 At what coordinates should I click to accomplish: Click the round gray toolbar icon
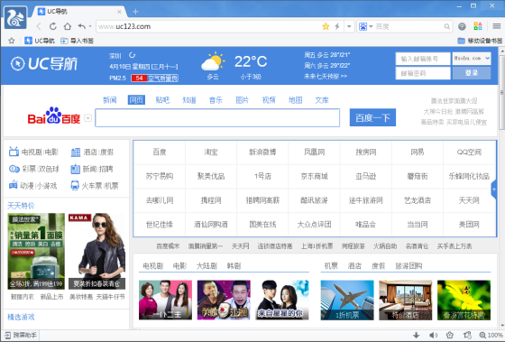(x=462, y=26)
